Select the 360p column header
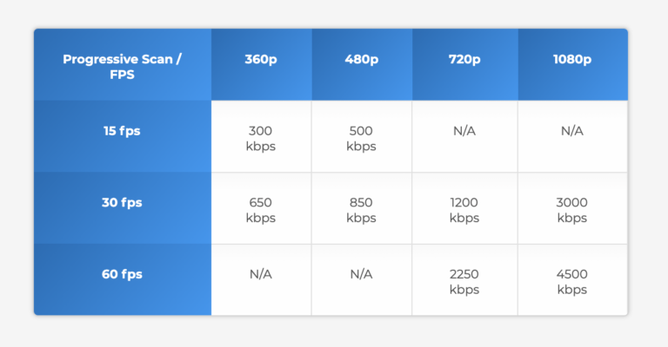Image resolution: width=668 pixels, height=347 pixels. click(x=261, y=60)
